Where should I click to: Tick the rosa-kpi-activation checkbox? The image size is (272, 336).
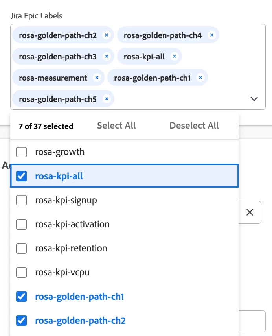22,224
